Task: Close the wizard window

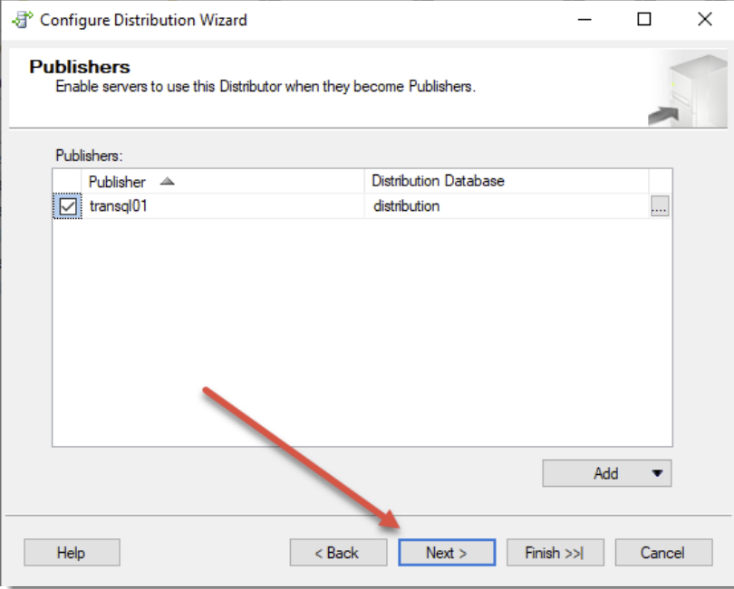Action: 704,20
